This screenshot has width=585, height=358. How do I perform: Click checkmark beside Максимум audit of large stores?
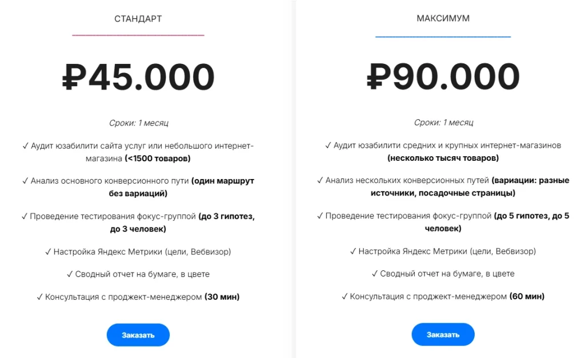tap(328, 145)
